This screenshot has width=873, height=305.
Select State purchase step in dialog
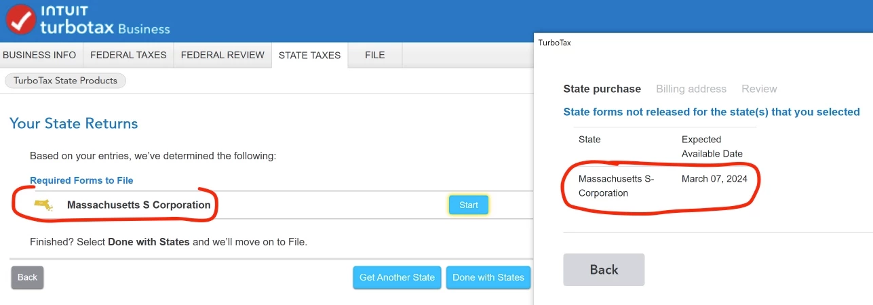[x=602, y=89]
